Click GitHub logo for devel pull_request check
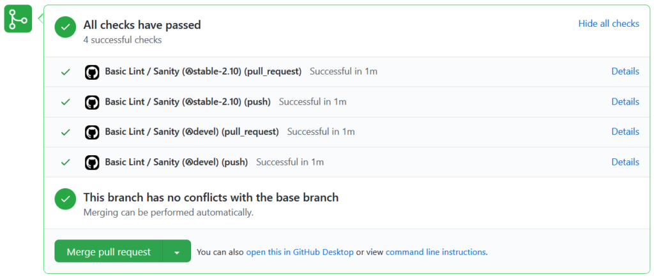The height and width of the screenshot is (279, 654). (92, 132)
